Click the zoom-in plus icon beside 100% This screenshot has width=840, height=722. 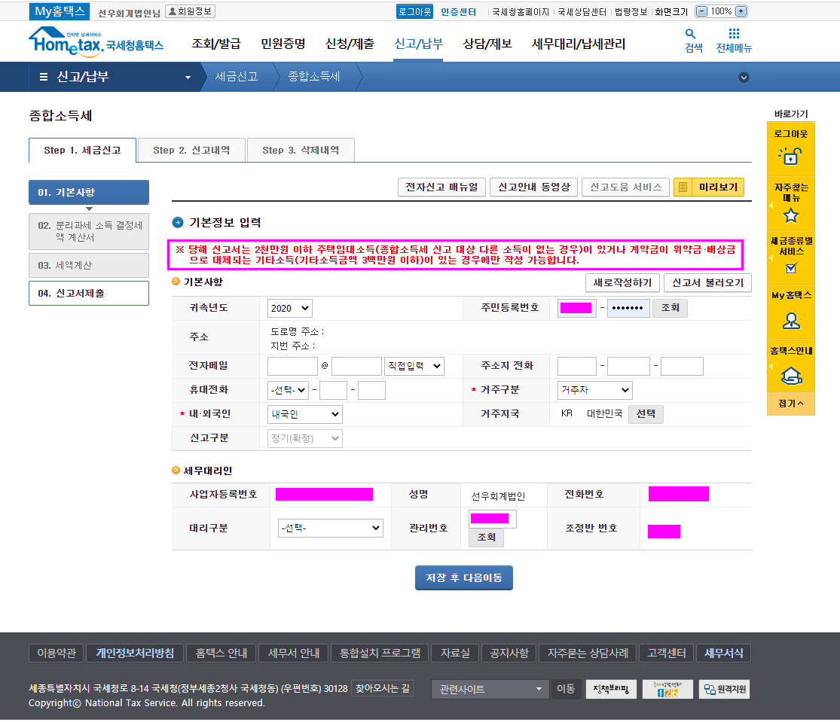pos(741,11)
